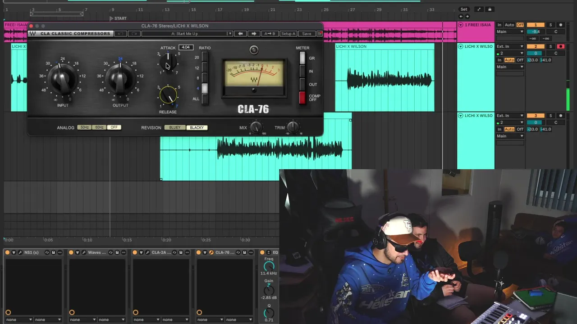
Task: Click the lock icon beside Set
Action: pyautogui.click(x=490, y=9)
